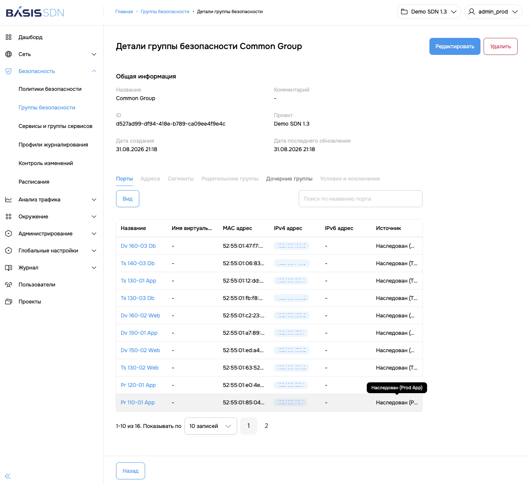
Task: Click the Окружение grid icon
Action: (x=9, y=216)
